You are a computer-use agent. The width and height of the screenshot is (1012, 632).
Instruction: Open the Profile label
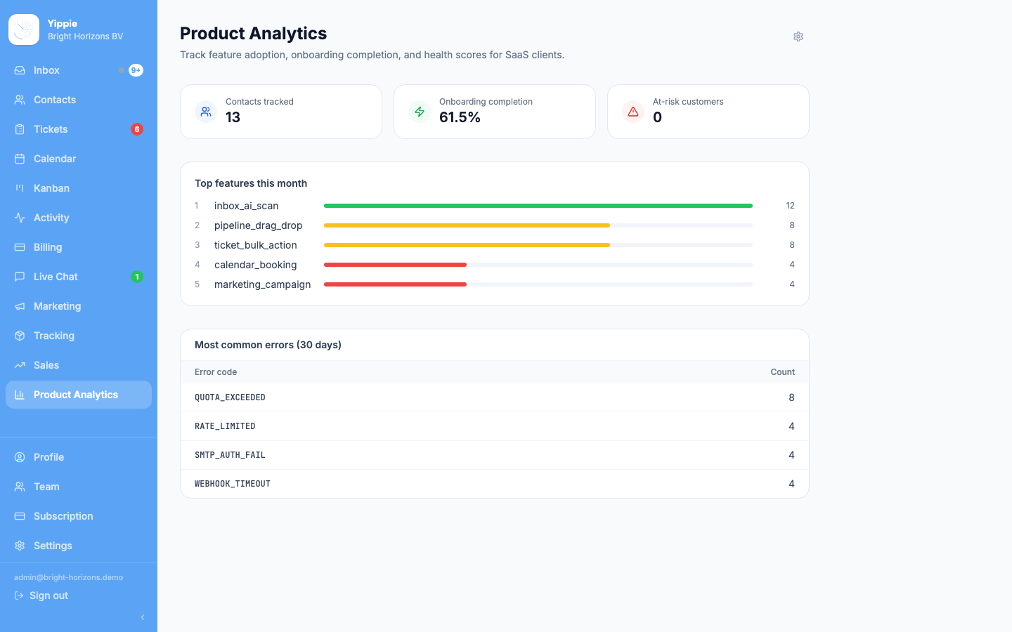click(48, 457)
